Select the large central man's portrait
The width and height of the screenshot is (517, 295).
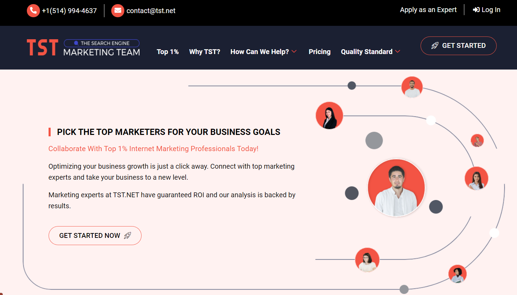click(396, 188)
